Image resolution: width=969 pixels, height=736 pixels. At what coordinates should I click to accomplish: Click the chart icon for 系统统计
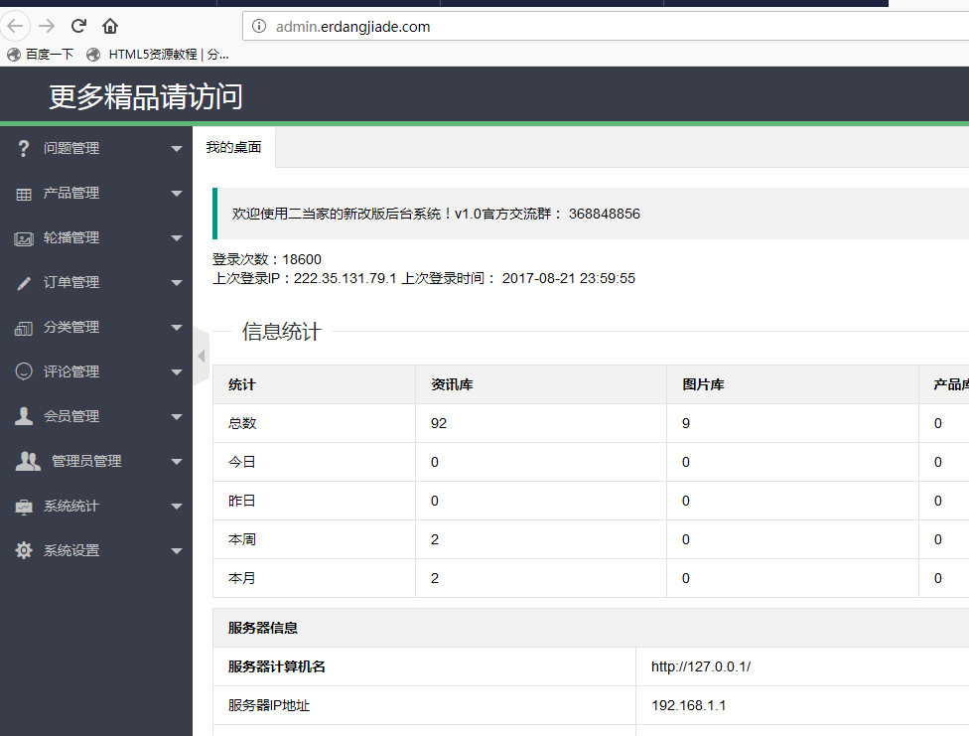pyautogui.click(x=24, y=508)
